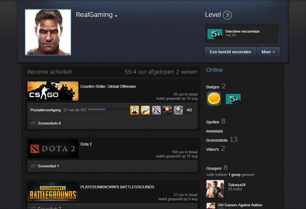Screen dimensions: 306x209
Task: Open the Counter-Strike: Global Offensive title link
Action: coord(108,86)
